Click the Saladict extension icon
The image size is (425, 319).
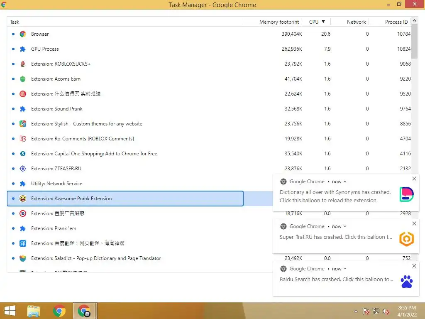(x=23, y=258)
